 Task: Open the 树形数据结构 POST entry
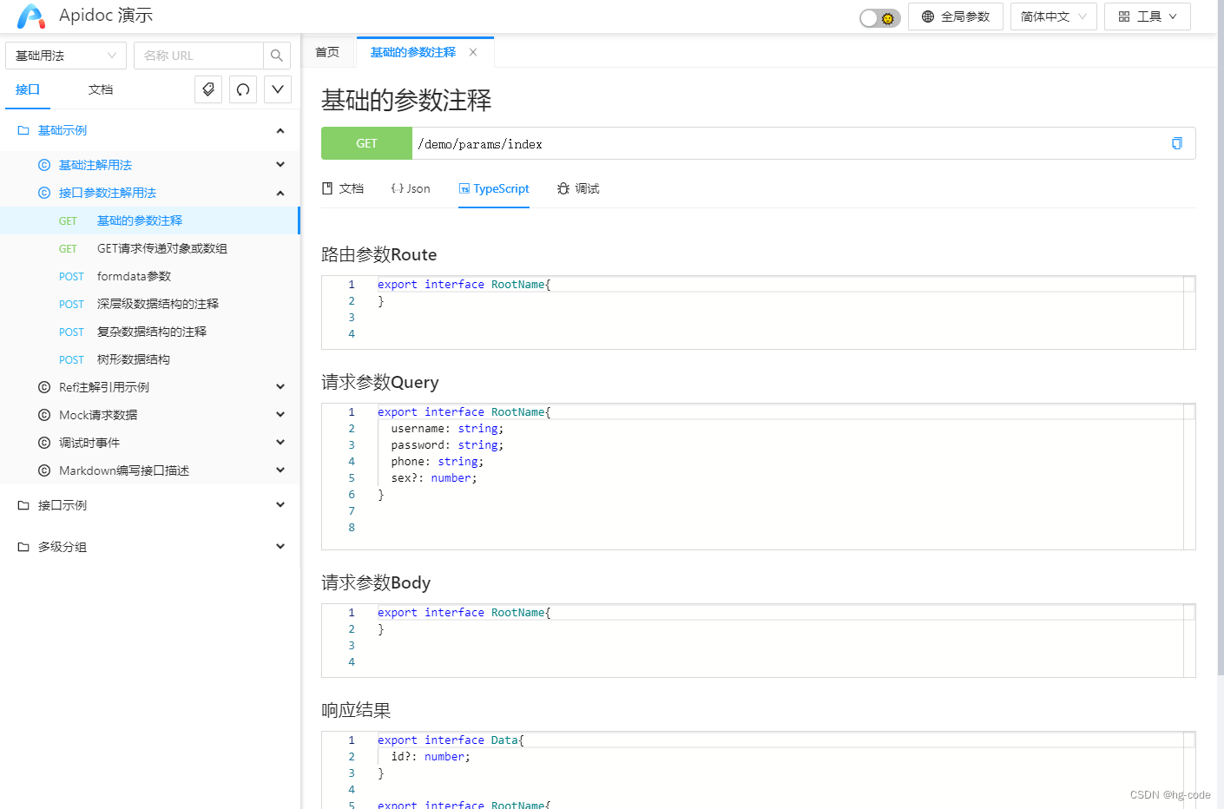click(x=150, y=359)
